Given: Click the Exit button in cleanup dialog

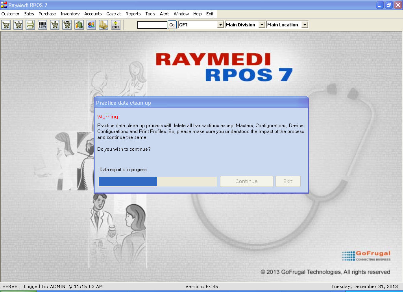Looking at the screenshot, I should (x=288, y=181).
